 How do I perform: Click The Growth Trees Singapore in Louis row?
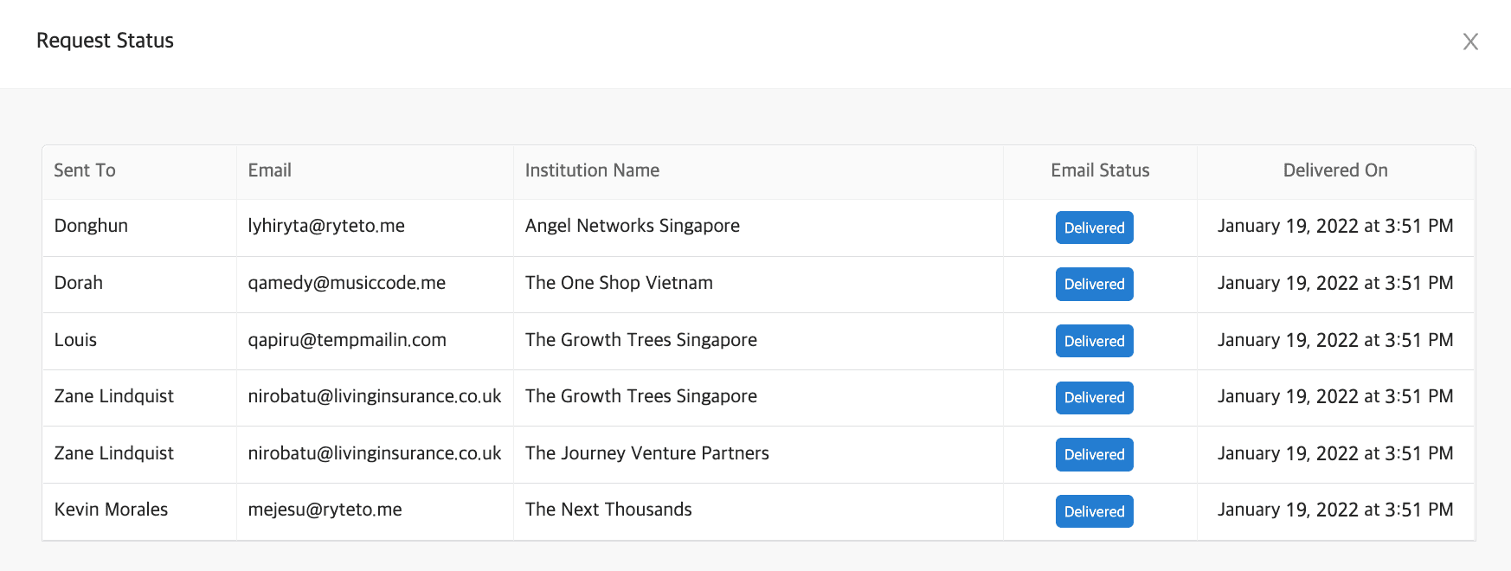point(641,340)
